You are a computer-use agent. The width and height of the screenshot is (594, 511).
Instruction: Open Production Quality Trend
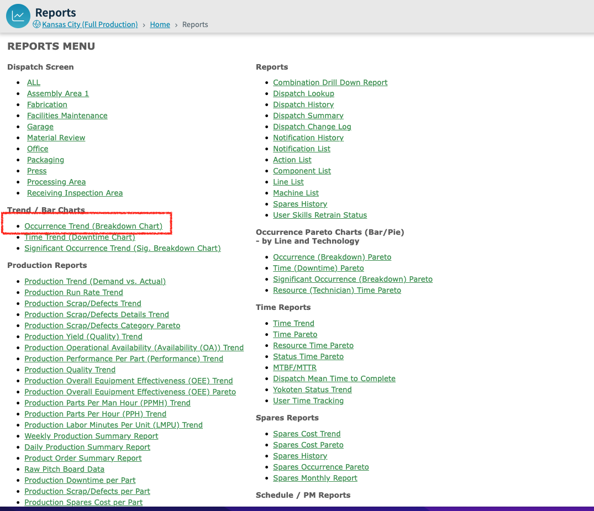pos(70,370)
